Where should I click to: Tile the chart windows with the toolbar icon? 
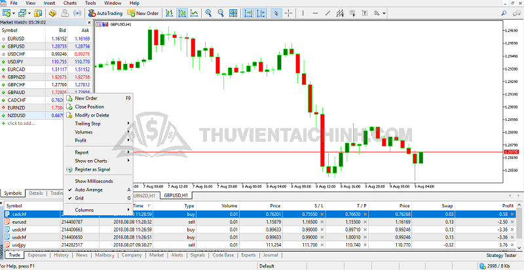pyautogui.click(x=233, y=13)
